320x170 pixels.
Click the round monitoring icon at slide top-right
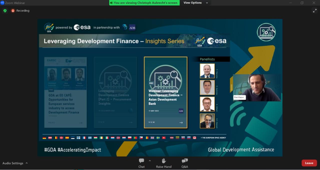[266, 32]
